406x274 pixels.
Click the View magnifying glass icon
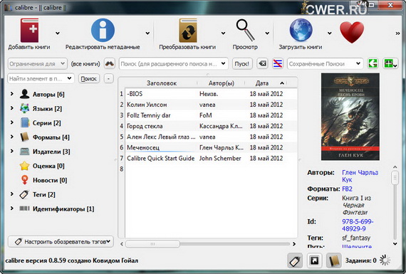coord(245,31)
